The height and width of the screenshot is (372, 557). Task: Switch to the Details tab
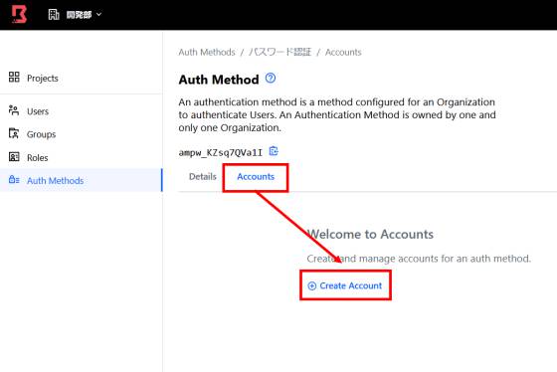pos(203,177)
